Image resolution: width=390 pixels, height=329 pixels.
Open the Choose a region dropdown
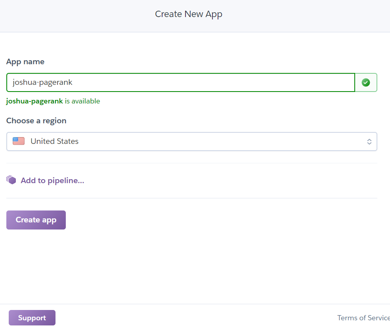[191, 142]
